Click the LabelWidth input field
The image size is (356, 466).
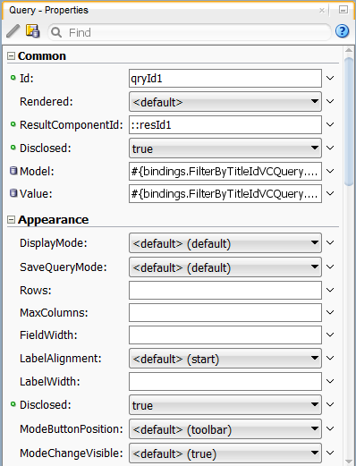point(225,381)
